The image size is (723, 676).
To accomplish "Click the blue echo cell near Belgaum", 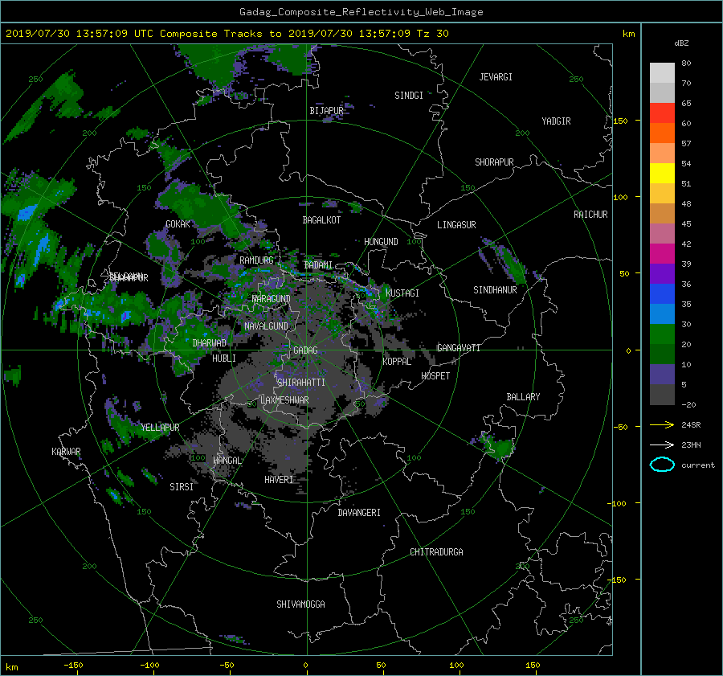I will point(125,316).
